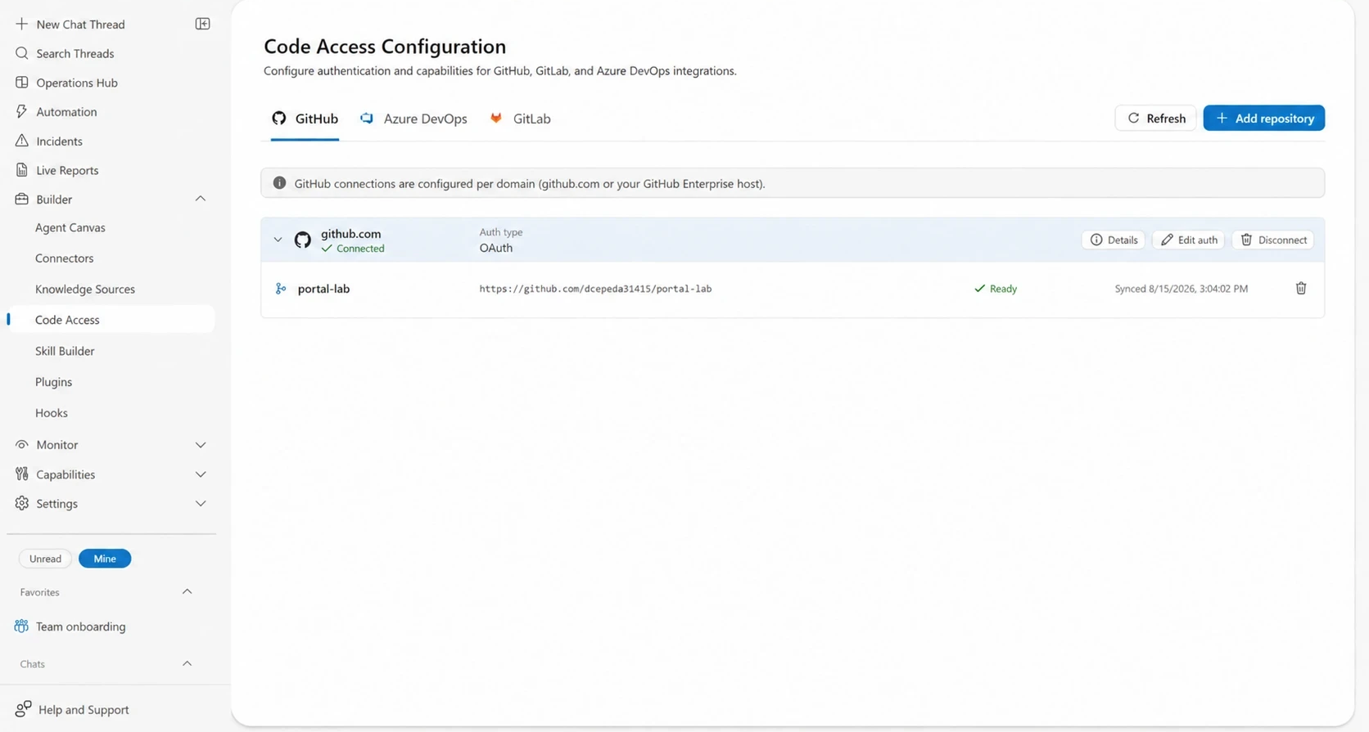Open Knowledge Sources in Builder menu
The height and width of the screenshot is (732, 1369).
[x=85, y=289]
